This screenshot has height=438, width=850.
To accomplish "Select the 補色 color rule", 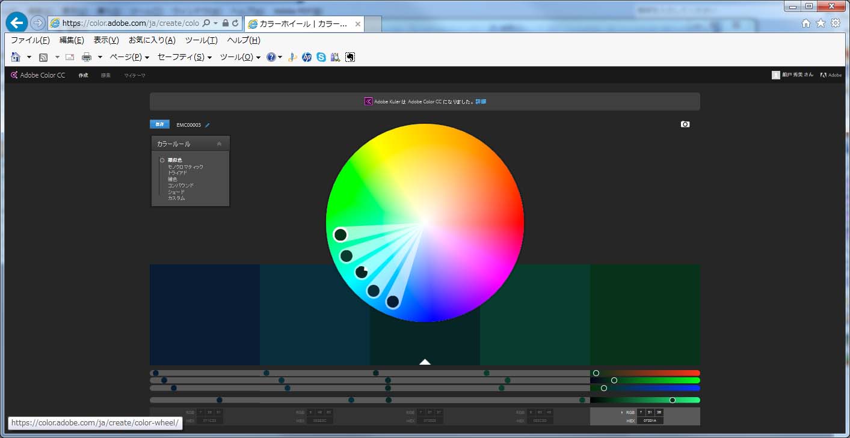I will (x=172, y=179).
